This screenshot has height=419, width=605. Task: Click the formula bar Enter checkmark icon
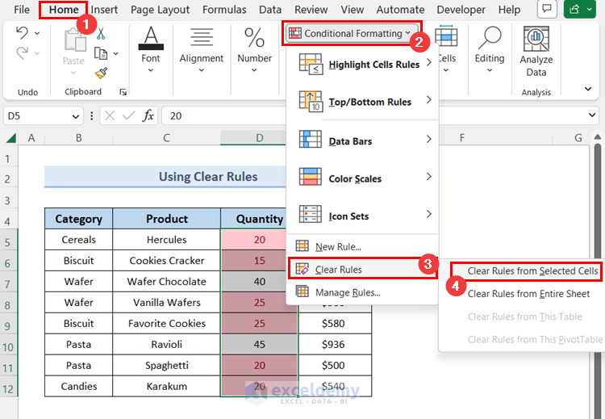coord(128,116)
